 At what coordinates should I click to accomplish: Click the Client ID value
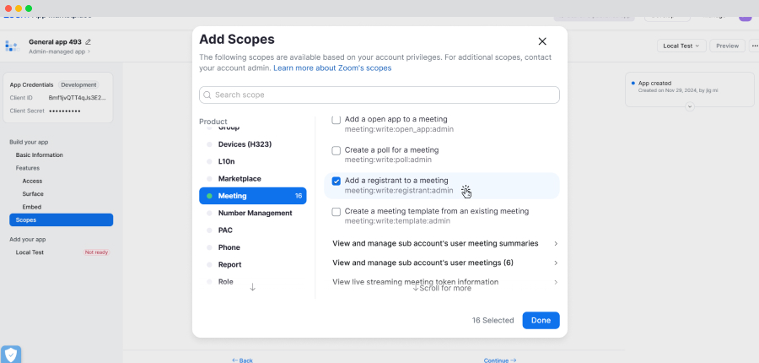pyautogui.click(x=77, y=98)
